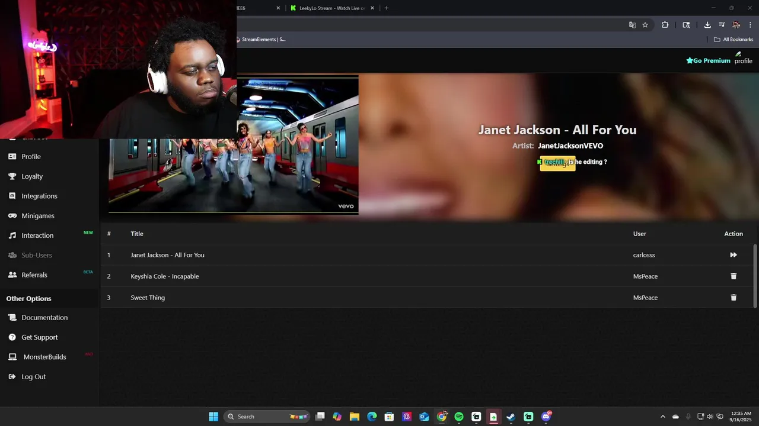Viewport: 759px width, 426px height.
Task: Click user carlosss in the queue
Action: pos(644,255)
